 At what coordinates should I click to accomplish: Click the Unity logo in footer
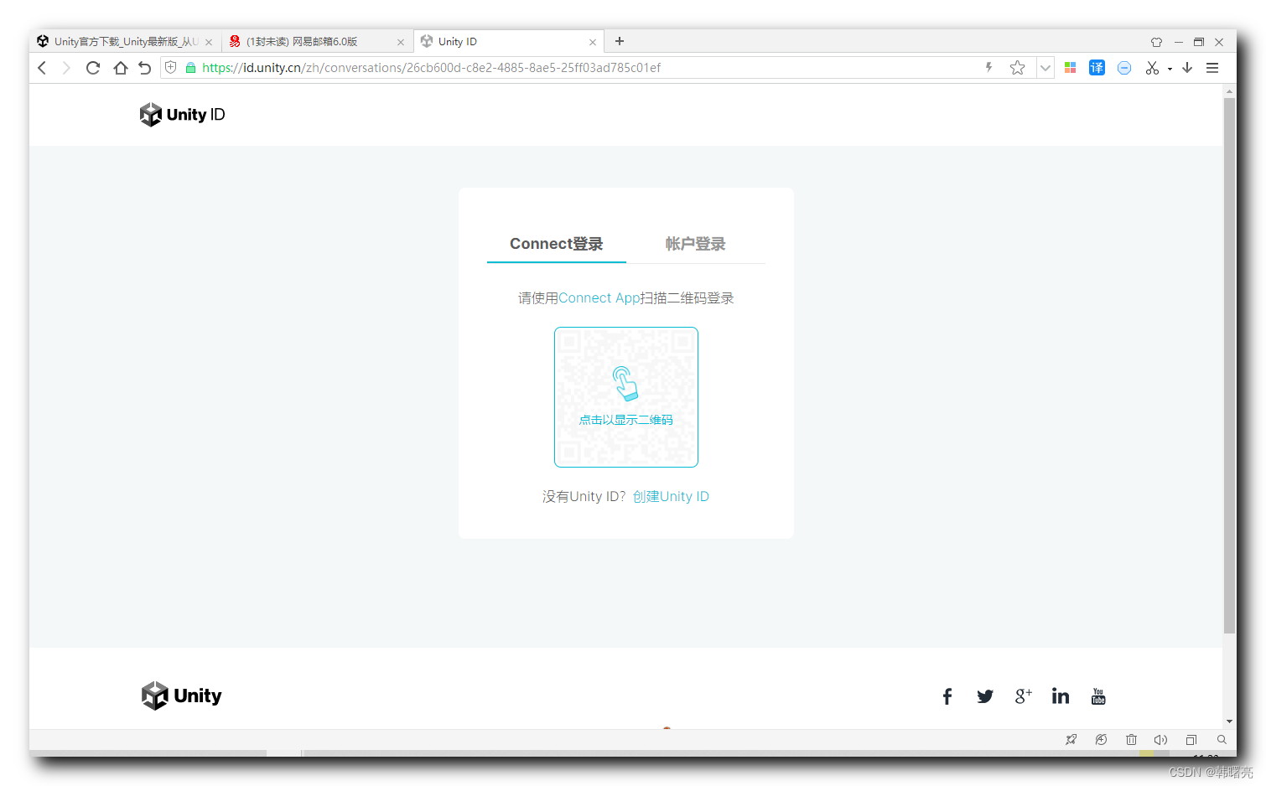click(x=181, y=696)
